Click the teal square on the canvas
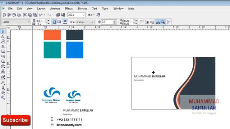The width and height of the screenshot is (230, 129). click(52, 50)
